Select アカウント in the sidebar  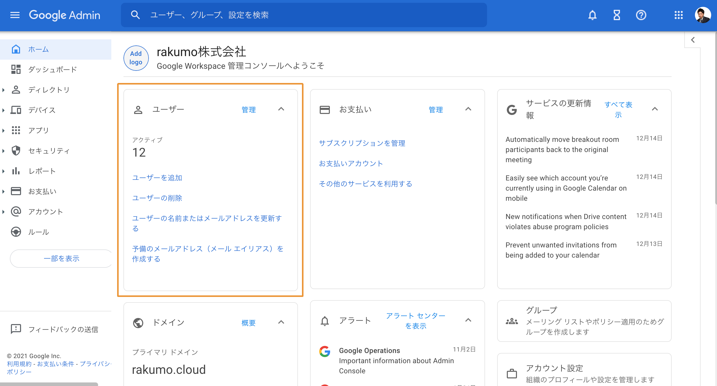56,212
